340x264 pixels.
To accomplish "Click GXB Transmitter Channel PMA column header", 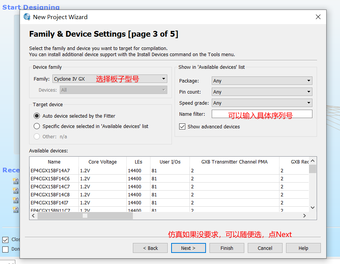I will click(x=234, y=162).
